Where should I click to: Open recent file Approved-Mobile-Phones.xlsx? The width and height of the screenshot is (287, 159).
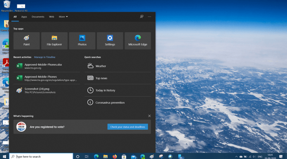(47, 66)
